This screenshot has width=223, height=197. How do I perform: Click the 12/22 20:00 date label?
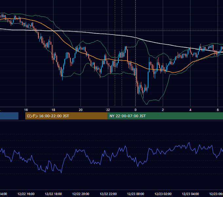(x=81, y=194)
